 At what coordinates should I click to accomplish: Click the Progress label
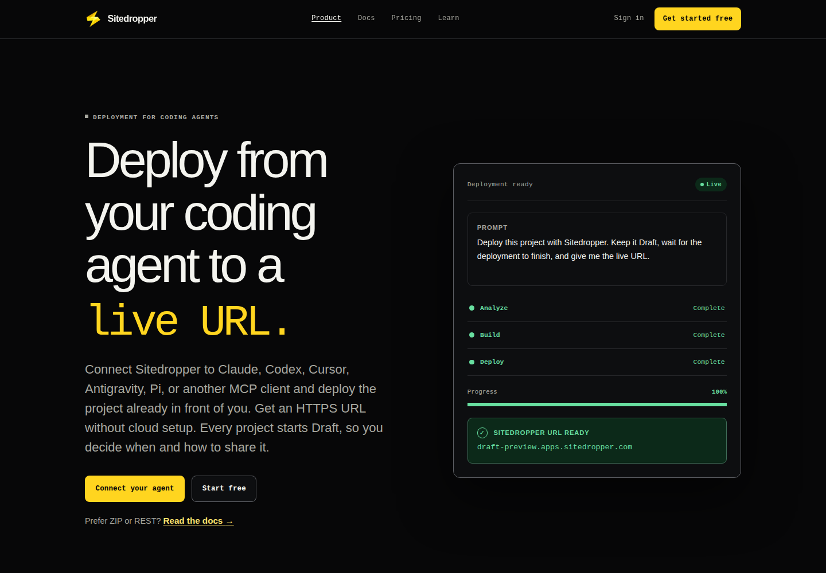coord(482,392)
